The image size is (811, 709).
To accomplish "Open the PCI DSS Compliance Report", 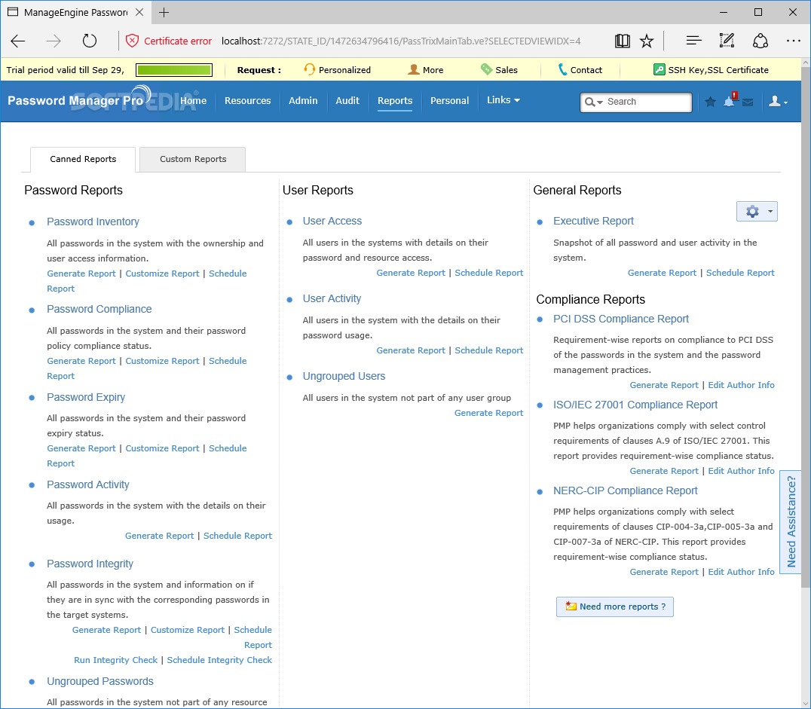I will pyautogui.click(x=620, y=319).
